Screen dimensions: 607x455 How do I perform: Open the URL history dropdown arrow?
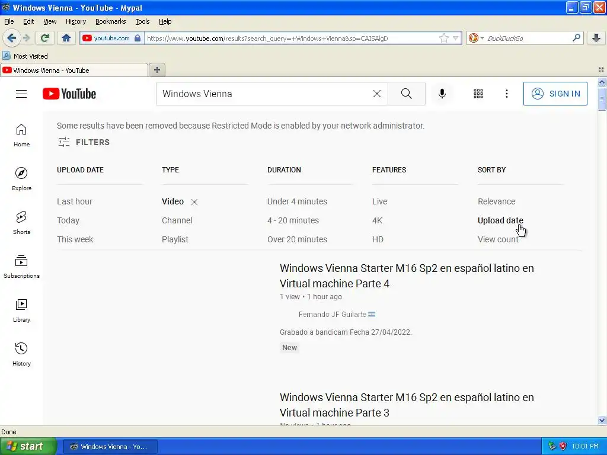point(456,38)
